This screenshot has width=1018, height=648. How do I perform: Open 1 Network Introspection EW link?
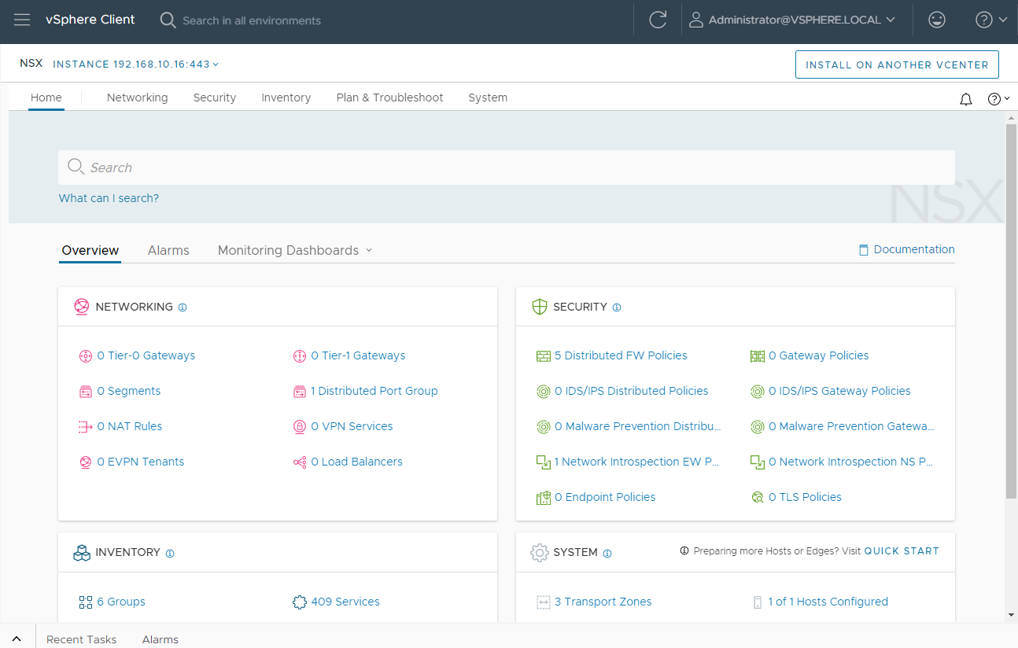637,462
